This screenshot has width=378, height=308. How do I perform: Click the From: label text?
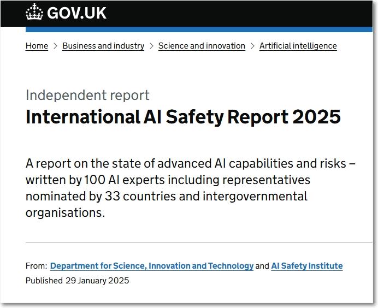click(x=37, y=266)
